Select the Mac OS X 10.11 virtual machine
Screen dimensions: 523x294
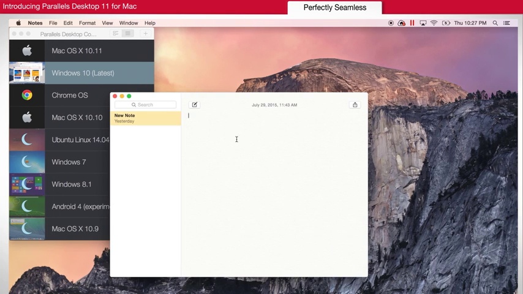pos(81,51)
